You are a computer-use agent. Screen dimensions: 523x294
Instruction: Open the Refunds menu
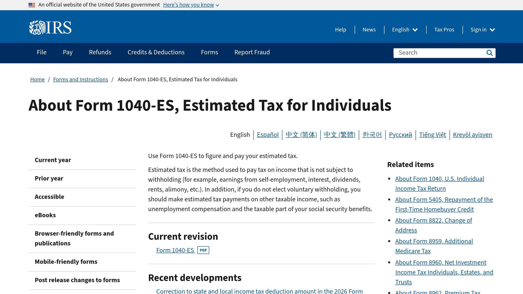click(x=100, y=52)
